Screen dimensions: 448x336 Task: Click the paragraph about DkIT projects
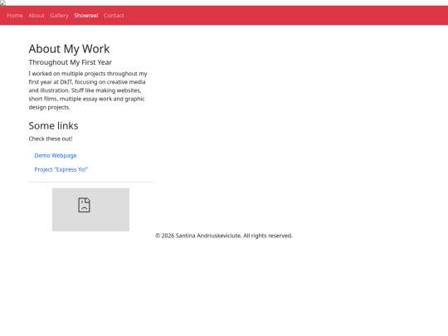click(x=88, y=90)
